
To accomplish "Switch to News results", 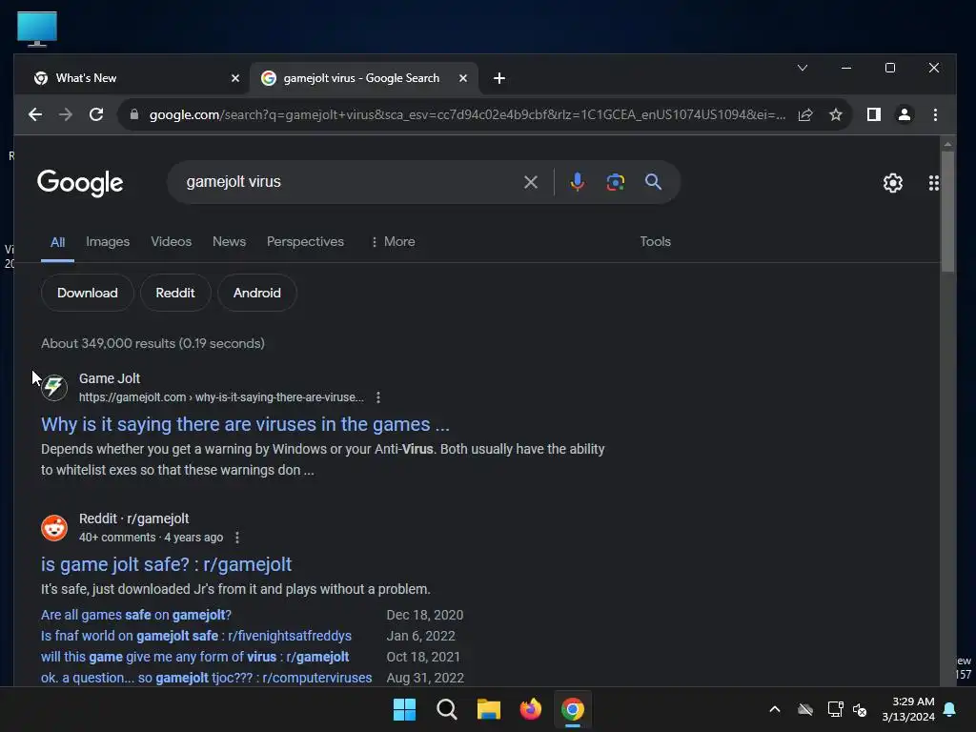I will coord(229,241).
